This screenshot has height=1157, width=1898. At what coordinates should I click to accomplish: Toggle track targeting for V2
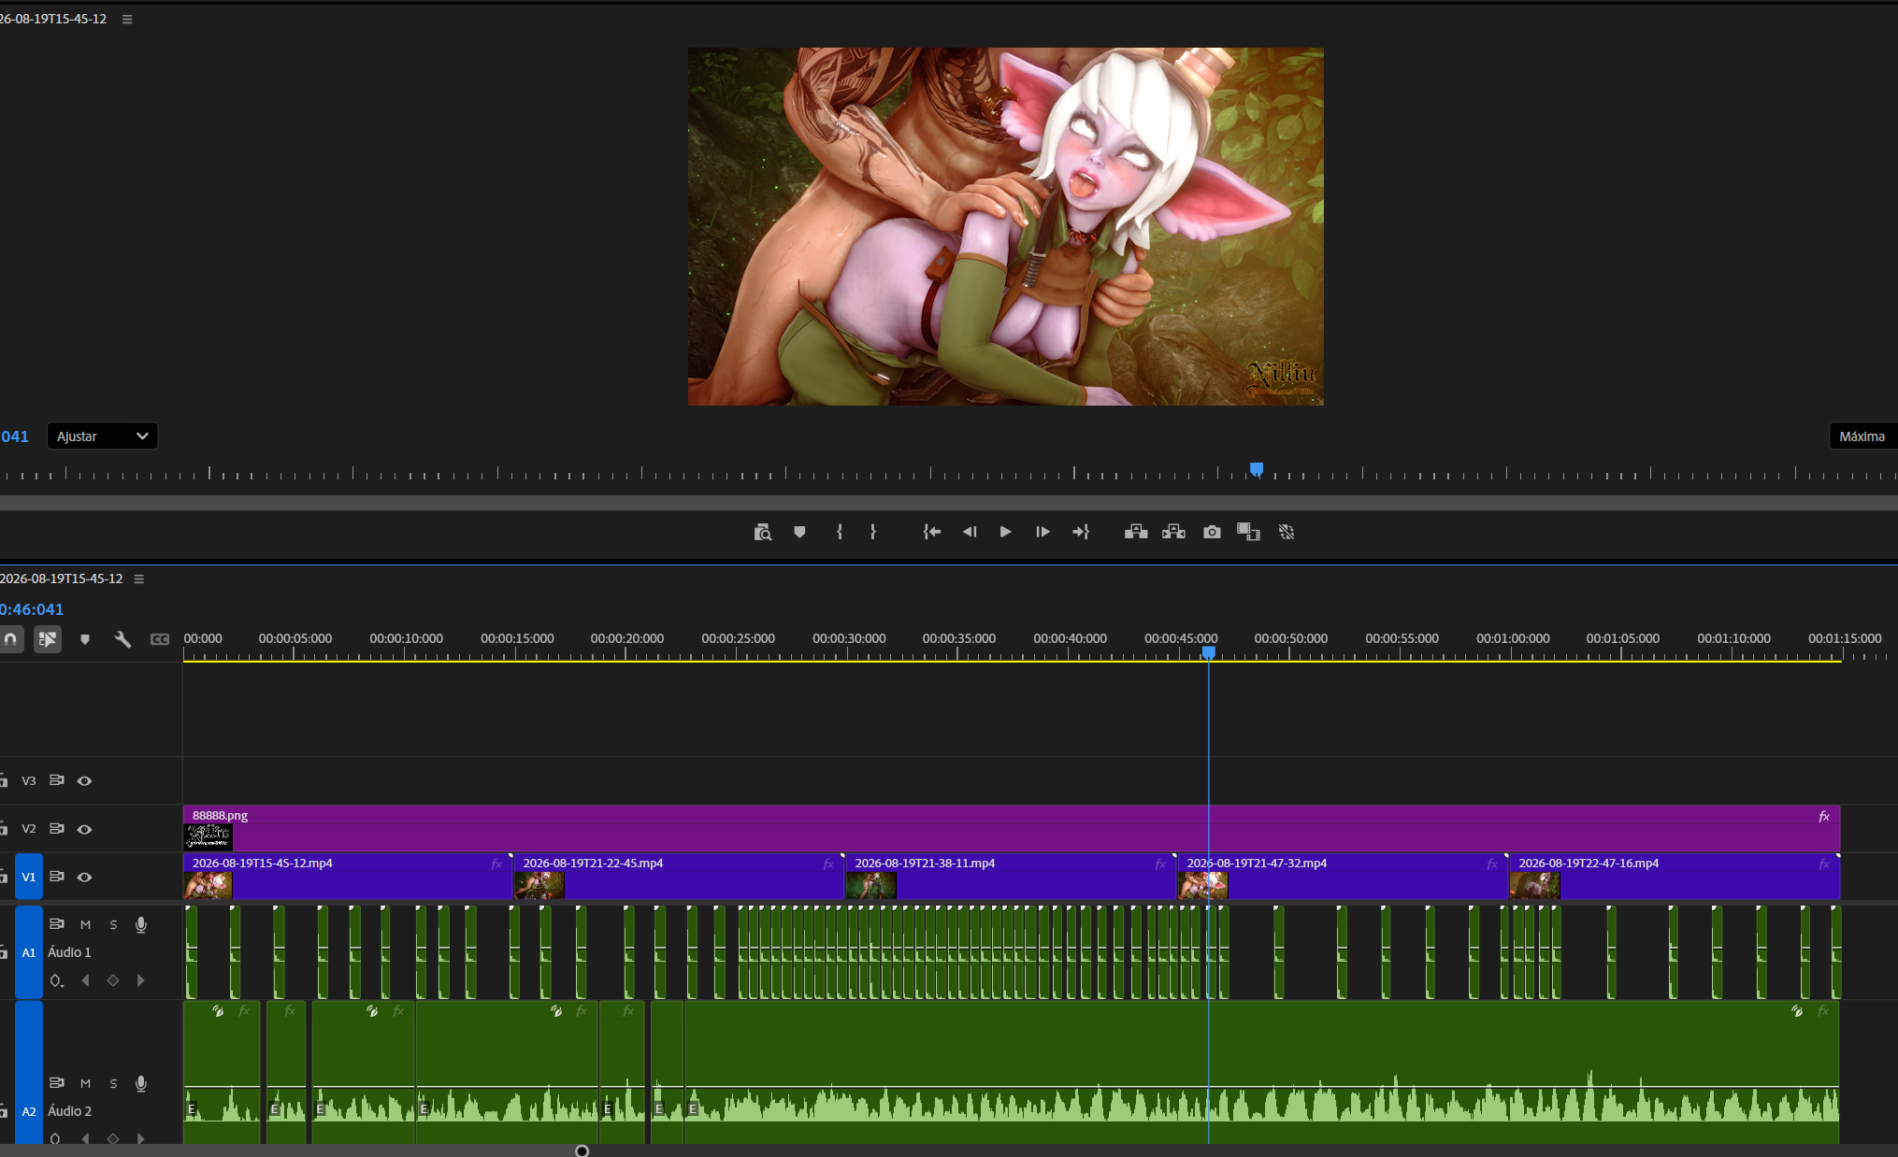(29, 829)
